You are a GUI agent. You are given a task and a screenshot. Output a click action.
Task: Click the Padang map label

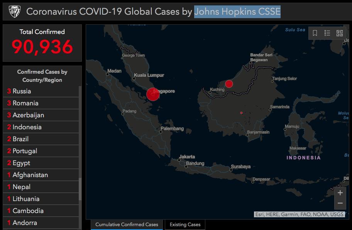[x=129, y=111]
